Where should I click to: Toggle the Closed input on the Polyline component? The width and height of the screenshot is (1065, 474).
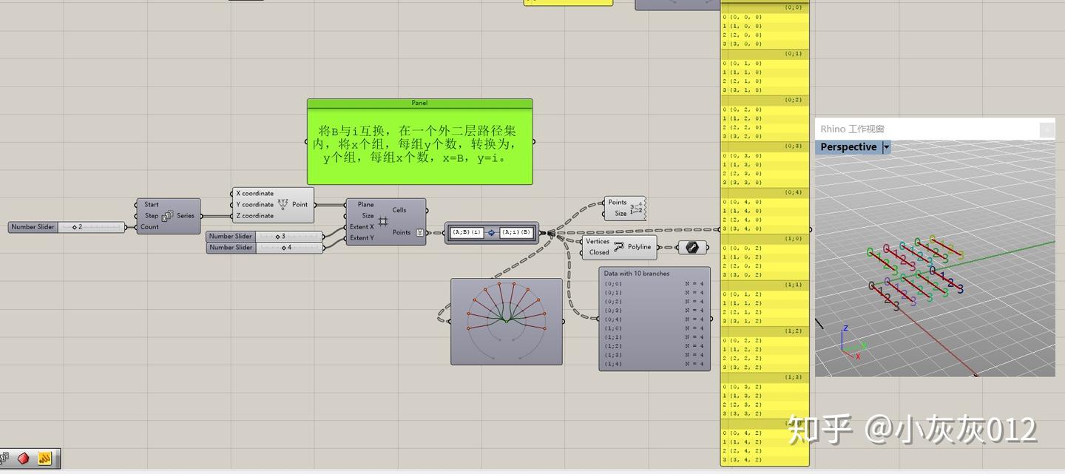coord(598,251)
